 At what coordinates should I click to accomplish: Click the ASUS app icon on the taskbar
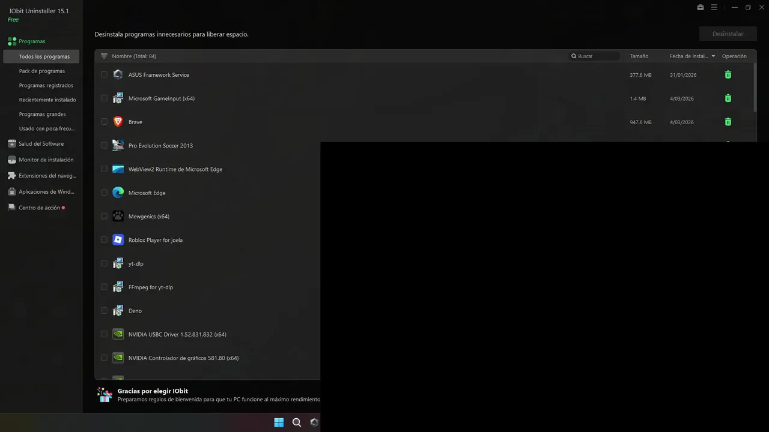click(x=314, y=422)
